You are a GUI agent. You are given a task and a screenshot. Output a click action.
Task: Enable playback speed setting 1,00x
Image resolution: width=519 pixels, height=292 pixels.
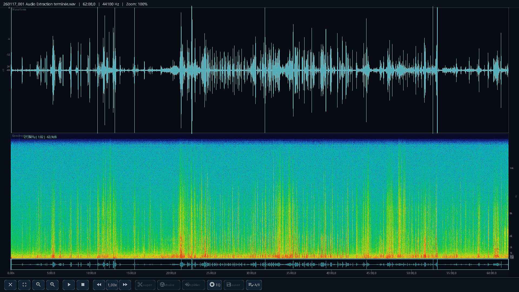point(112,285)
